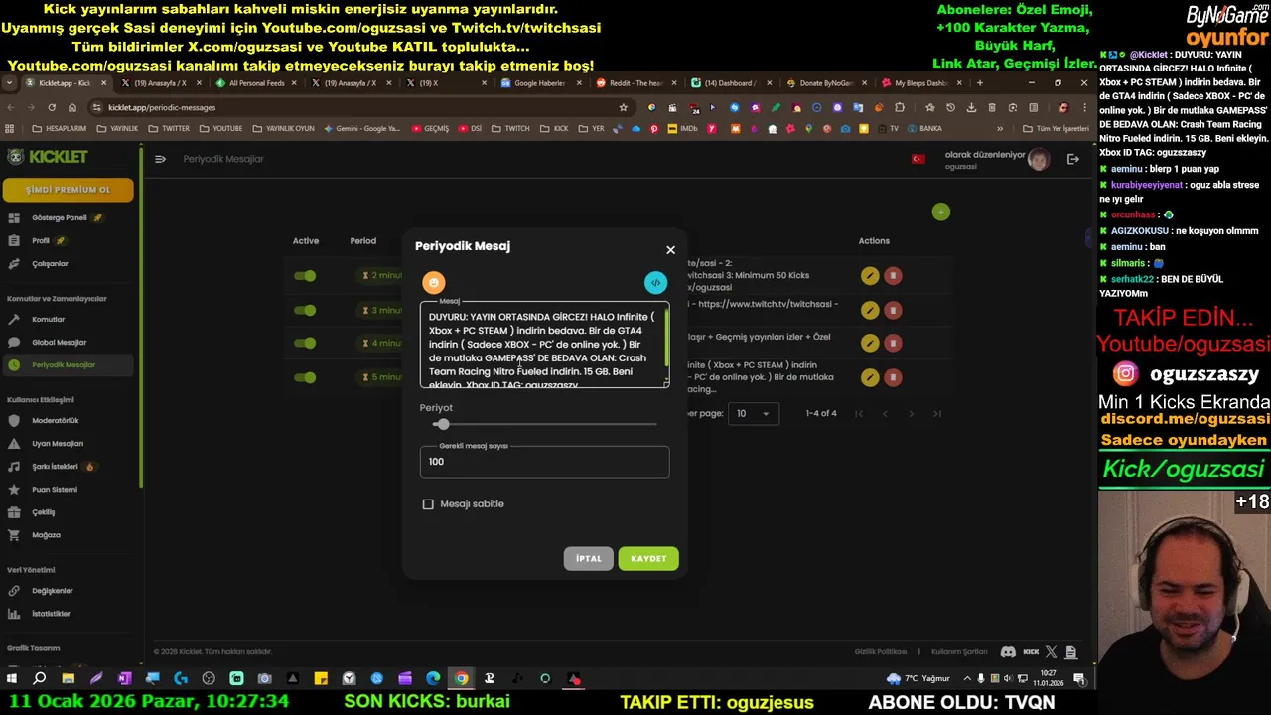Viewport: 1271px width, 715px height.
Task: Open Değişkenler in sidebar
Action: pos(68,590)
